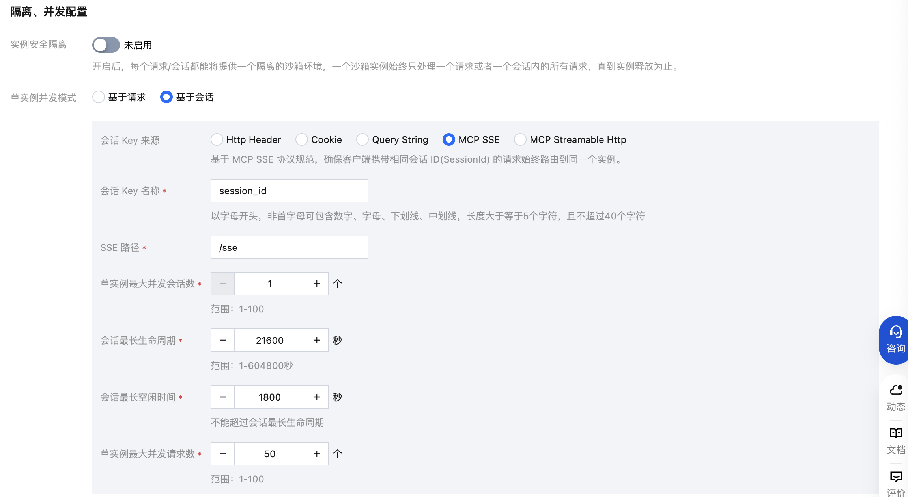
Task: Select the 基于请求 concurrency mode
Action: (x=99, y=97)
